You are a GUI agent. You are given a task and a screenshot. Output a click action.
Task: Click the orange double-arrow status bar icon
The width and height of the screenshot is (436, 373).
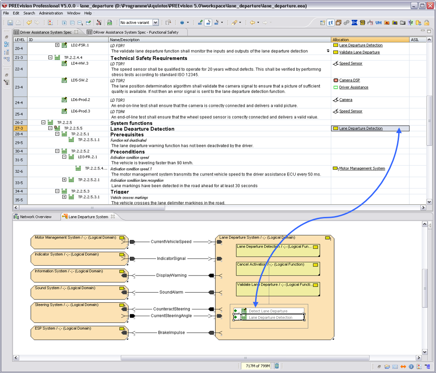coord(403,367)
